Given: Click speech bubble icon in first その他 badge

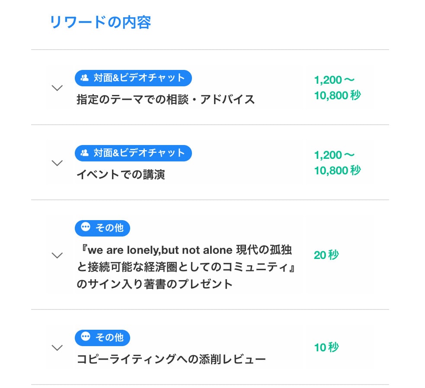Looking at the screenshot, I should point(86,227).
